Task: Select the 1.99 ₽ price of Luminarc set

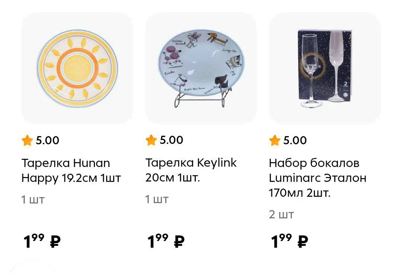Action: tap(290, 241)
